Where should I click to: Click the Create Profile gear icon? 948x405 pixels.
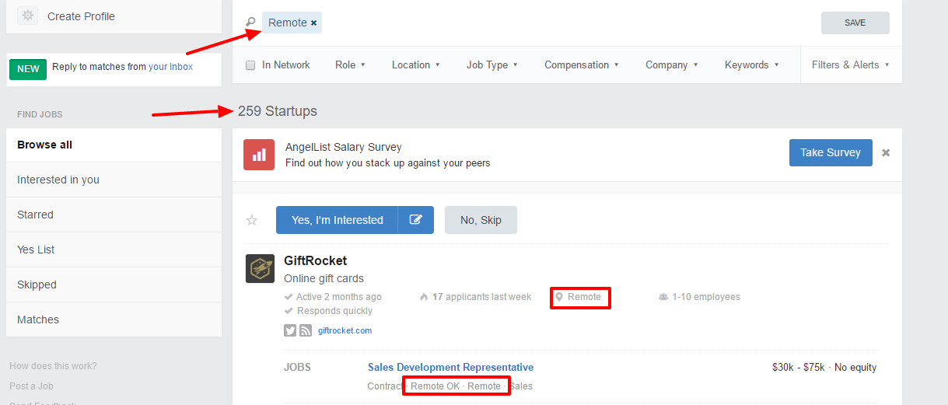(27, 16)
